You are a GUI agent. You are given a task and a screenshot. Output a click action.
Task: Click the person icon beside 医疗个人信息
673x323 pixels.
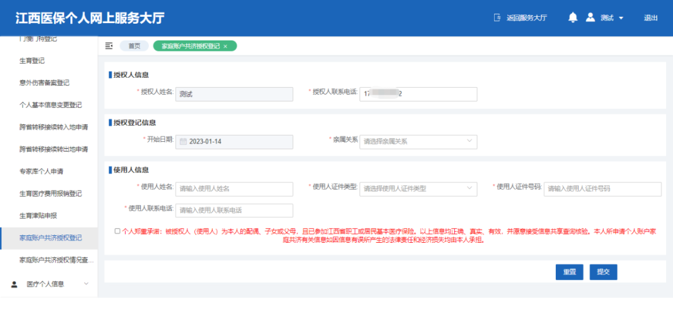click(14, 284)
